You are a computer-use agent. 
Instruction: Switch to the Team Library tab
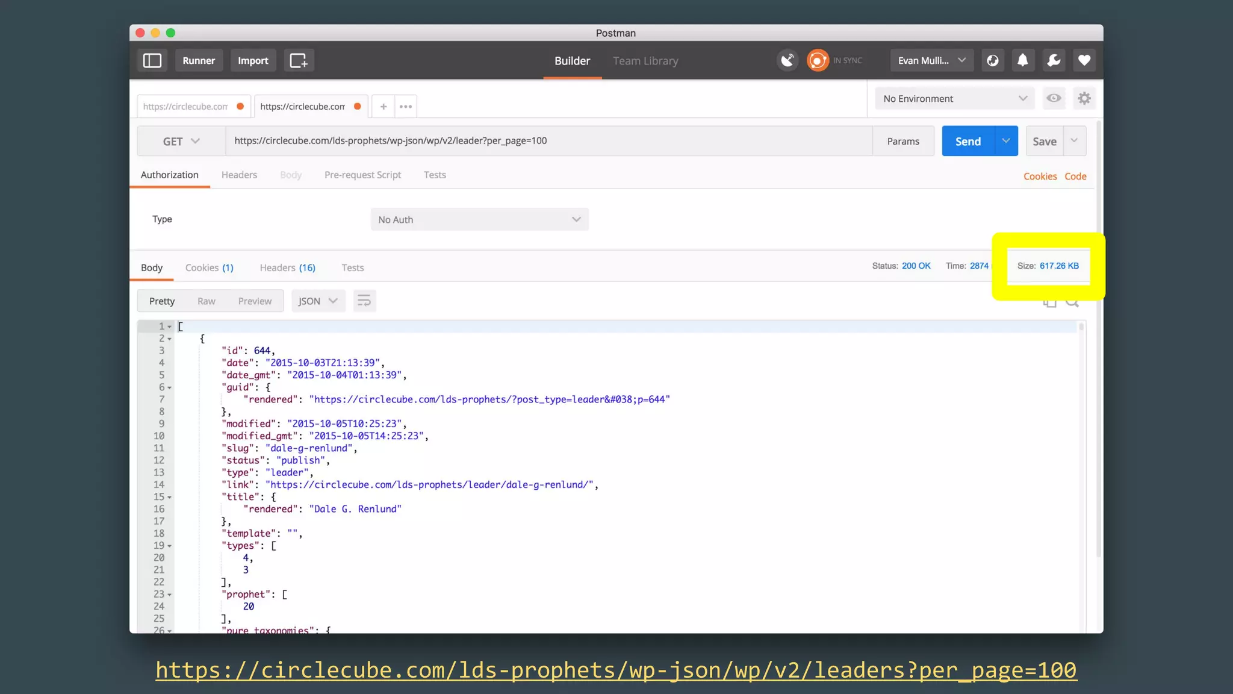[x=645, y=61]
